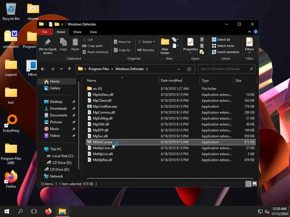Open Task View on taskbar
Screen dimensions: 290x217
[34, 211]
